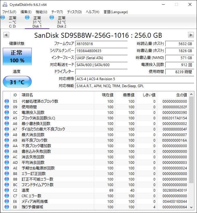Click the interface field UASP (Serial ATA)
Viewport: 197px width, 213px height.
pos(101,58)
